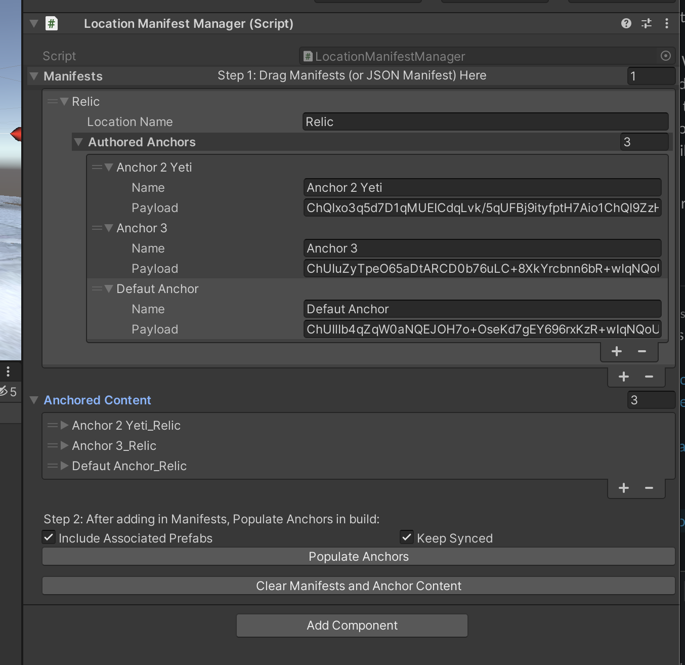Remove authored anchor with minus button
The image size is (685, 665).
pos(642,351)
